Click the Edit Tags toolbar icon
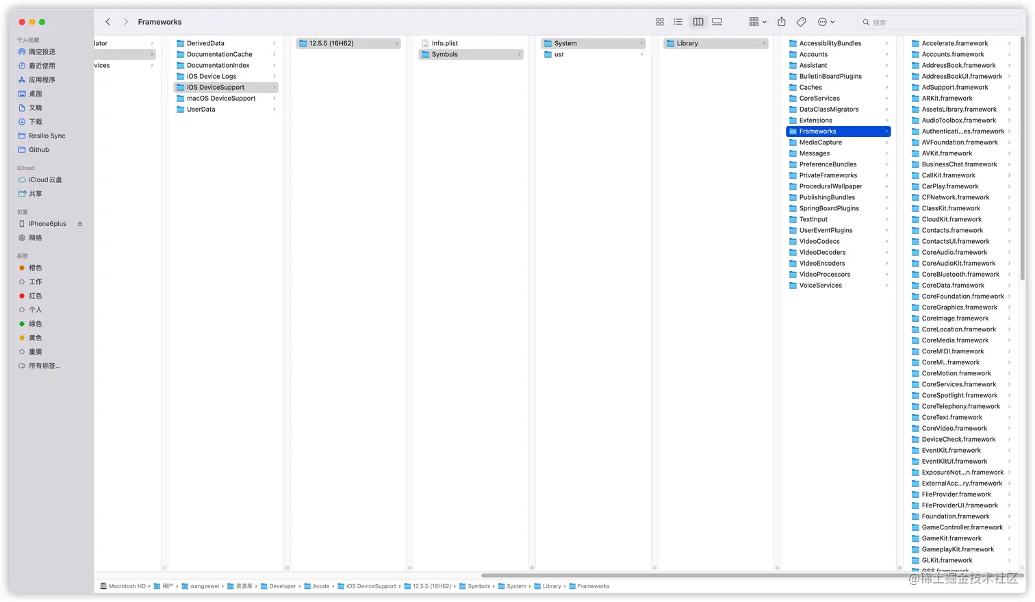 click(802, 22)
